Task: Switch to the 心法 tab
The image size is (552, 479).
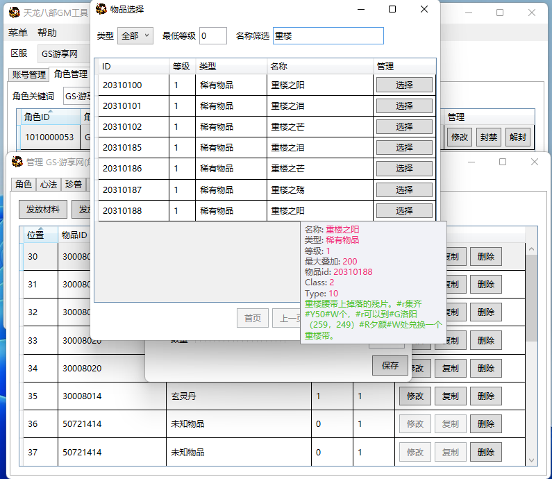Action: pyautogui.click(x=49, y=184)
